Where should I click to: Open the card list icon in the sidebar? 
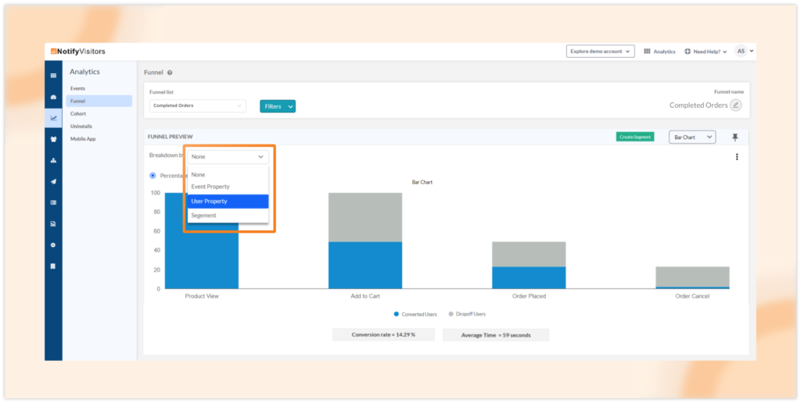[x=53, y=202]
